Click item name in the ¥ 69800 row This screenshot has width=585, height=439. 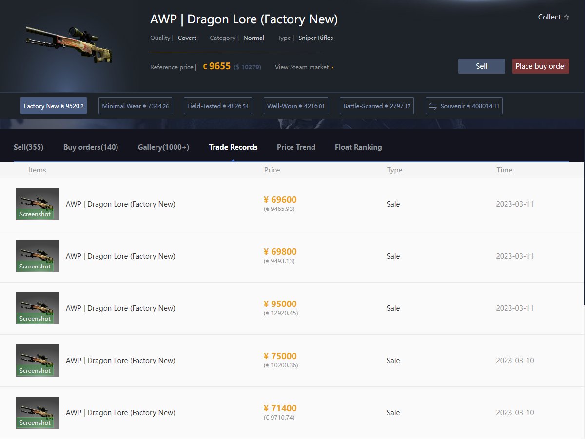(120, 256)
